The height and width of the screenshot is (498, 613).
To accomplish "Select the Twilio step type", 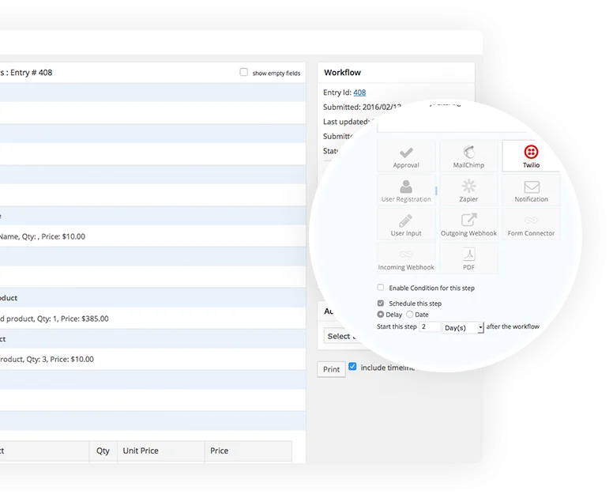I will (531, 156).
